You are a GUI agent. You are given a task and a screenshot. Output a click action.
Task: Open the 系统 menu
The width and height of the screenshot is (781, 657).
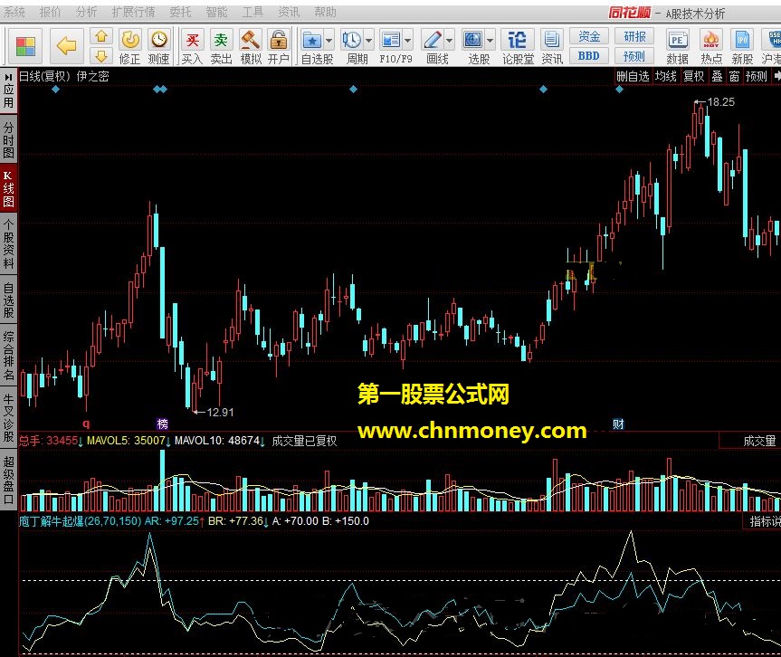tap(14, 12)
